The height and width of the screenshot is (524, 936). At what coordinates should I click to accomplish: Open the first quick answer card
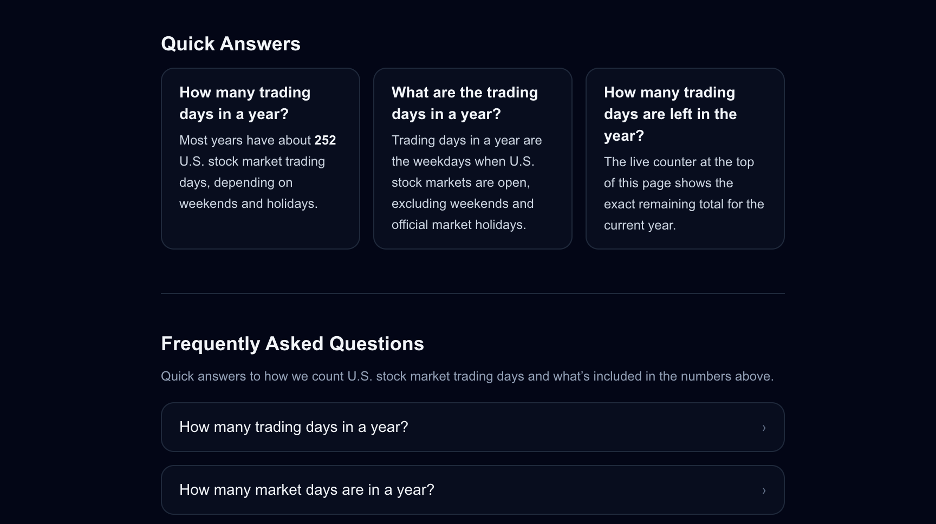click(x=260, y=158)
